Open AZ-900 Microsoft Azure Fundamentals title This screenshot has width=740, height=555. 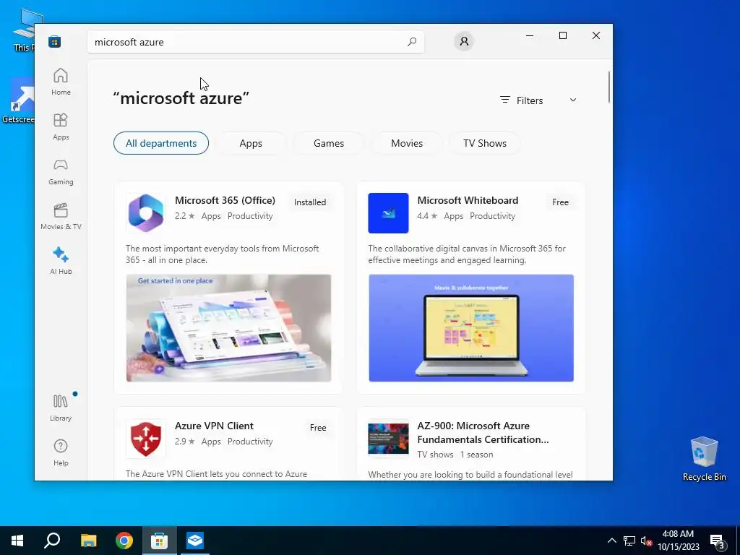tap(483, 432)
